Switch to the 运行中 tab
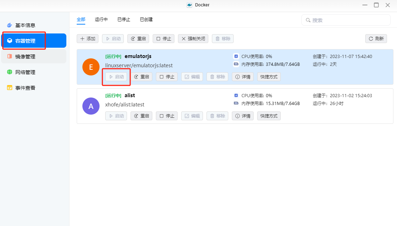Screen dimensions: 397x226 coord(101,20)
